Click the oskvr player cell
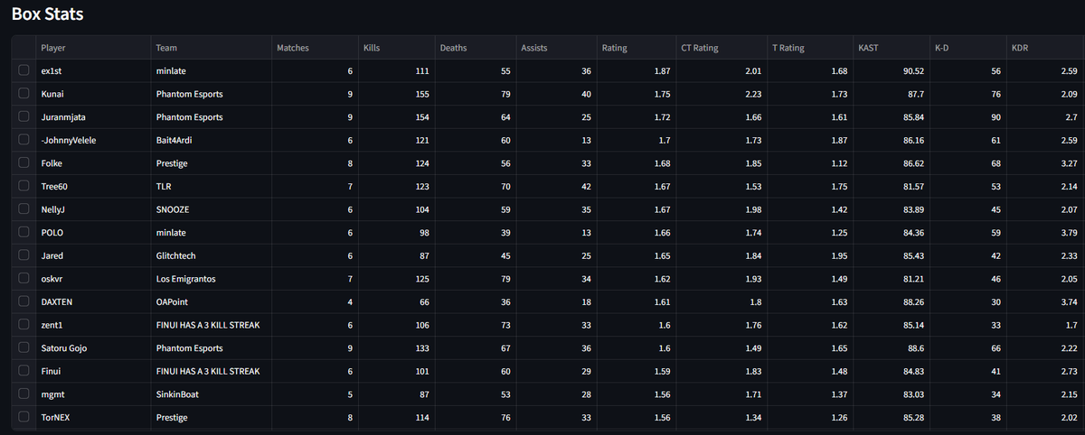 [93, 279]
